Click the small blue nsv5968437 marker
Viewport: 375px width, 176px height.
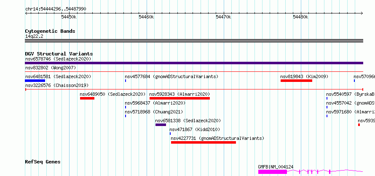(x=126, y=107)
